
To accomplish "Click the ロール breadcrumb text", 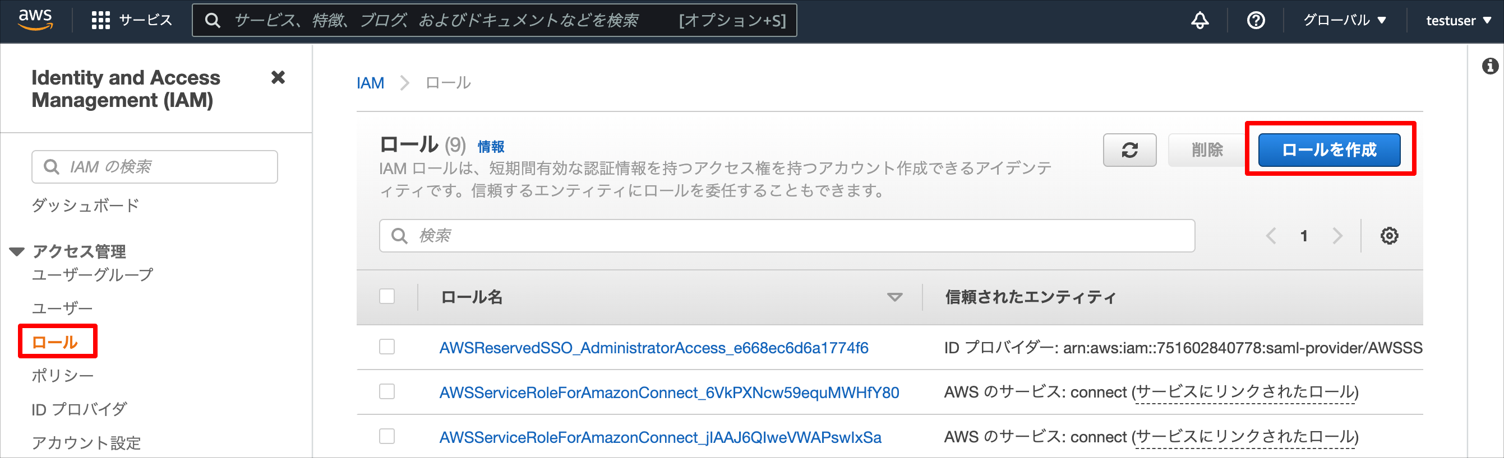I will coord(448,83).
